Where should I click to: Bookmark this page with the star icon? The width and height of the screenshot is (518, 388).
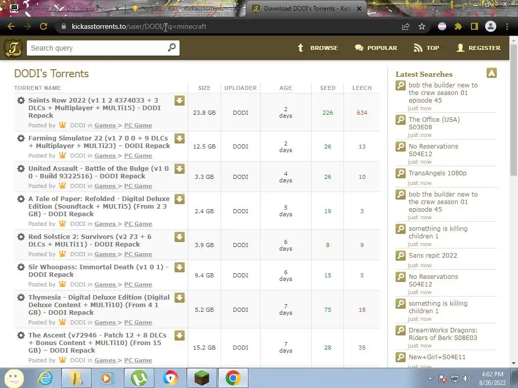click(422, 26)
